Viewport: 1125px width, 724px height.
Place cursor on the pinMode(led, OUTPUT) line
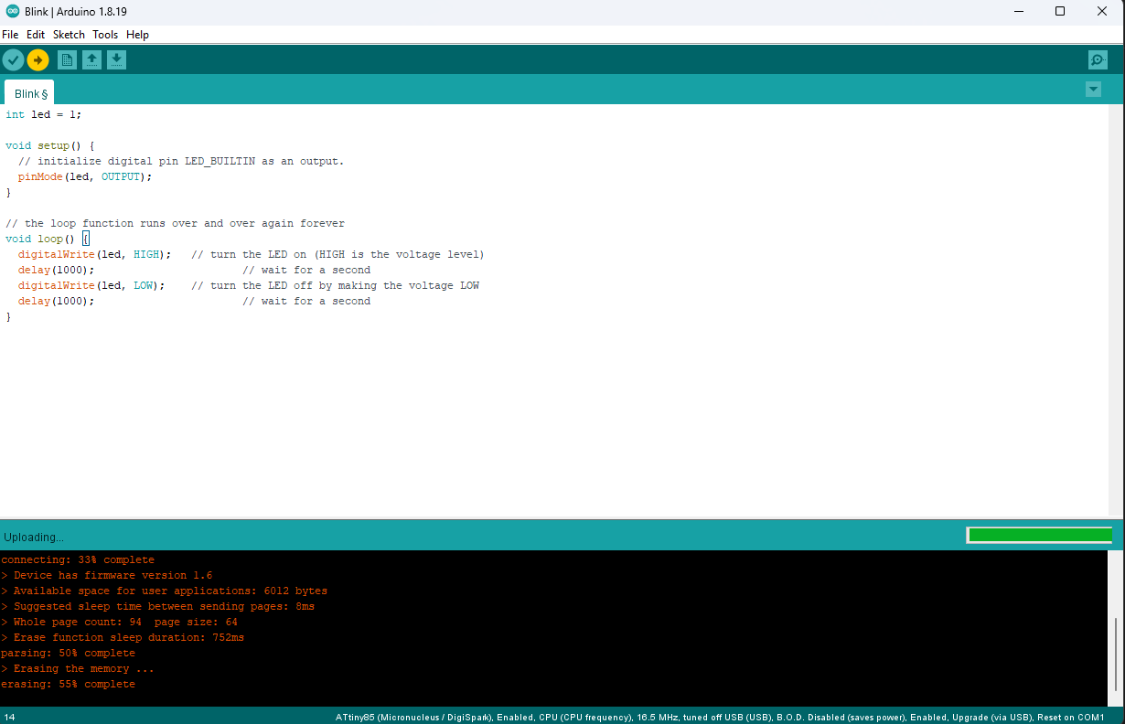pos(84,176)
